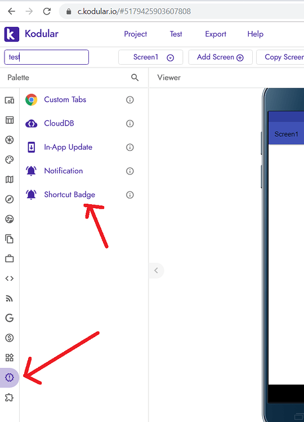Open the Sensors compass category icon
The width and height of the screenshot is (304, 422).
pos(10,199)
